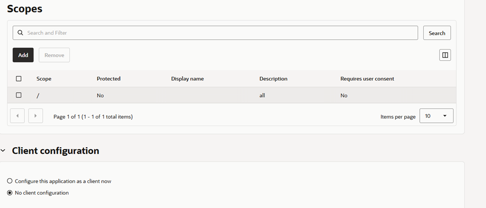Click the search magnifier icon

coord(20,33)
